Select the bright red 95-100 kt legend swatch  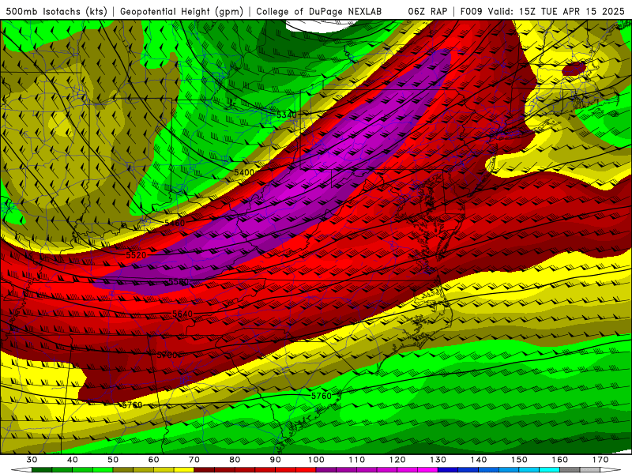tap(306, 470)
